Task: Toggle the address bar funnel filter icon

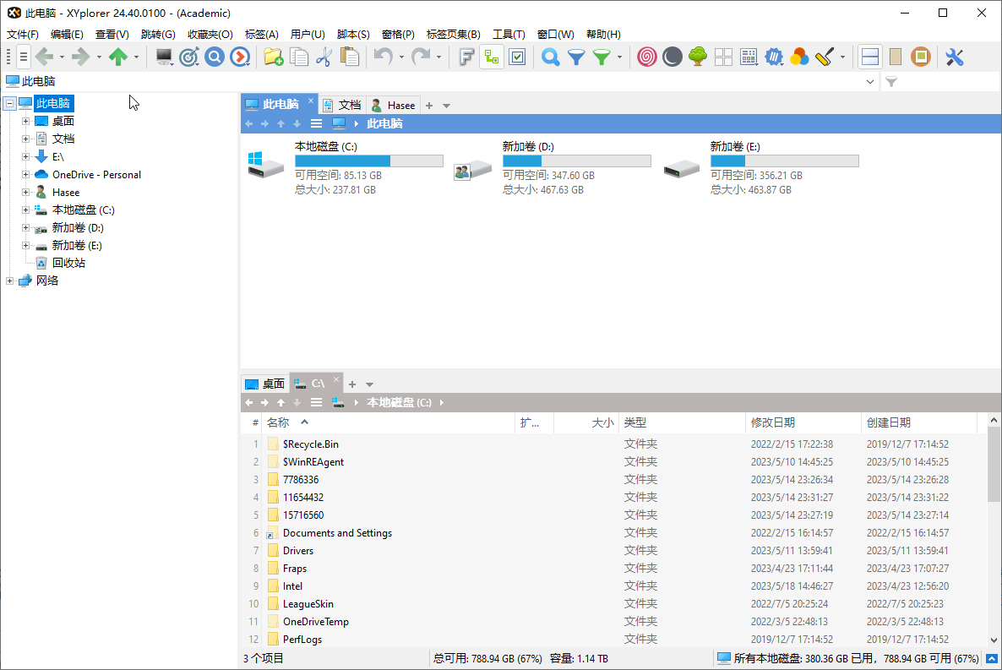Action: point(891,81)
